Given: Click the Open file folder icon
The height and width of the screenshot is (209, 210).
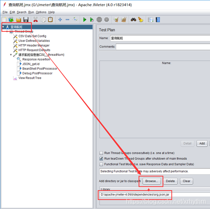Looking at the screenshot, I should point(19,20).
